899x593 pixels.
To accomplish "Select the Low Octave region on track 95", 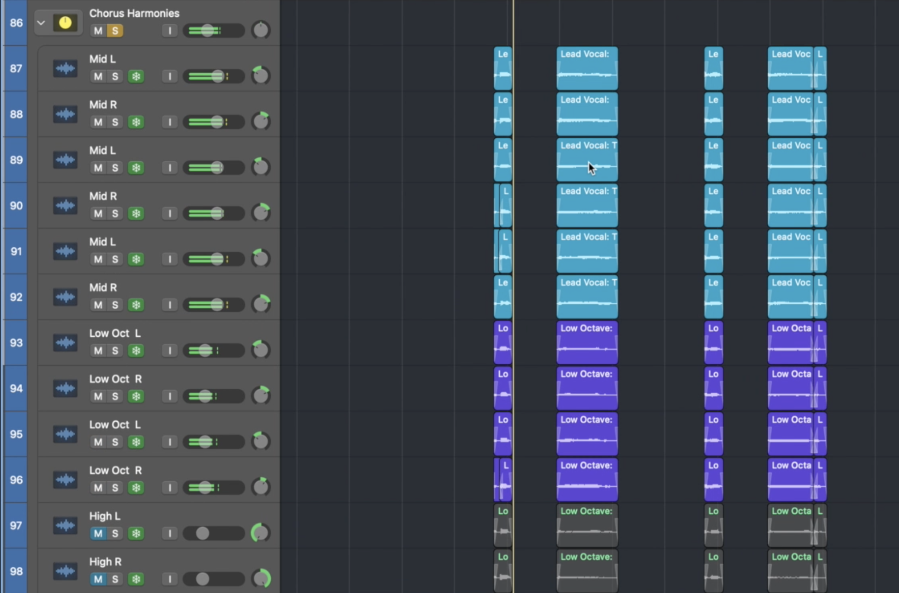I will coord(587,435).
